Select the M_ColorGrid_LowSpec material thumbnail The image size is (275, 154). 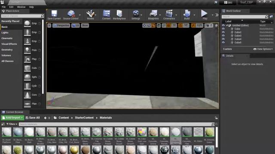pos(142,132)
